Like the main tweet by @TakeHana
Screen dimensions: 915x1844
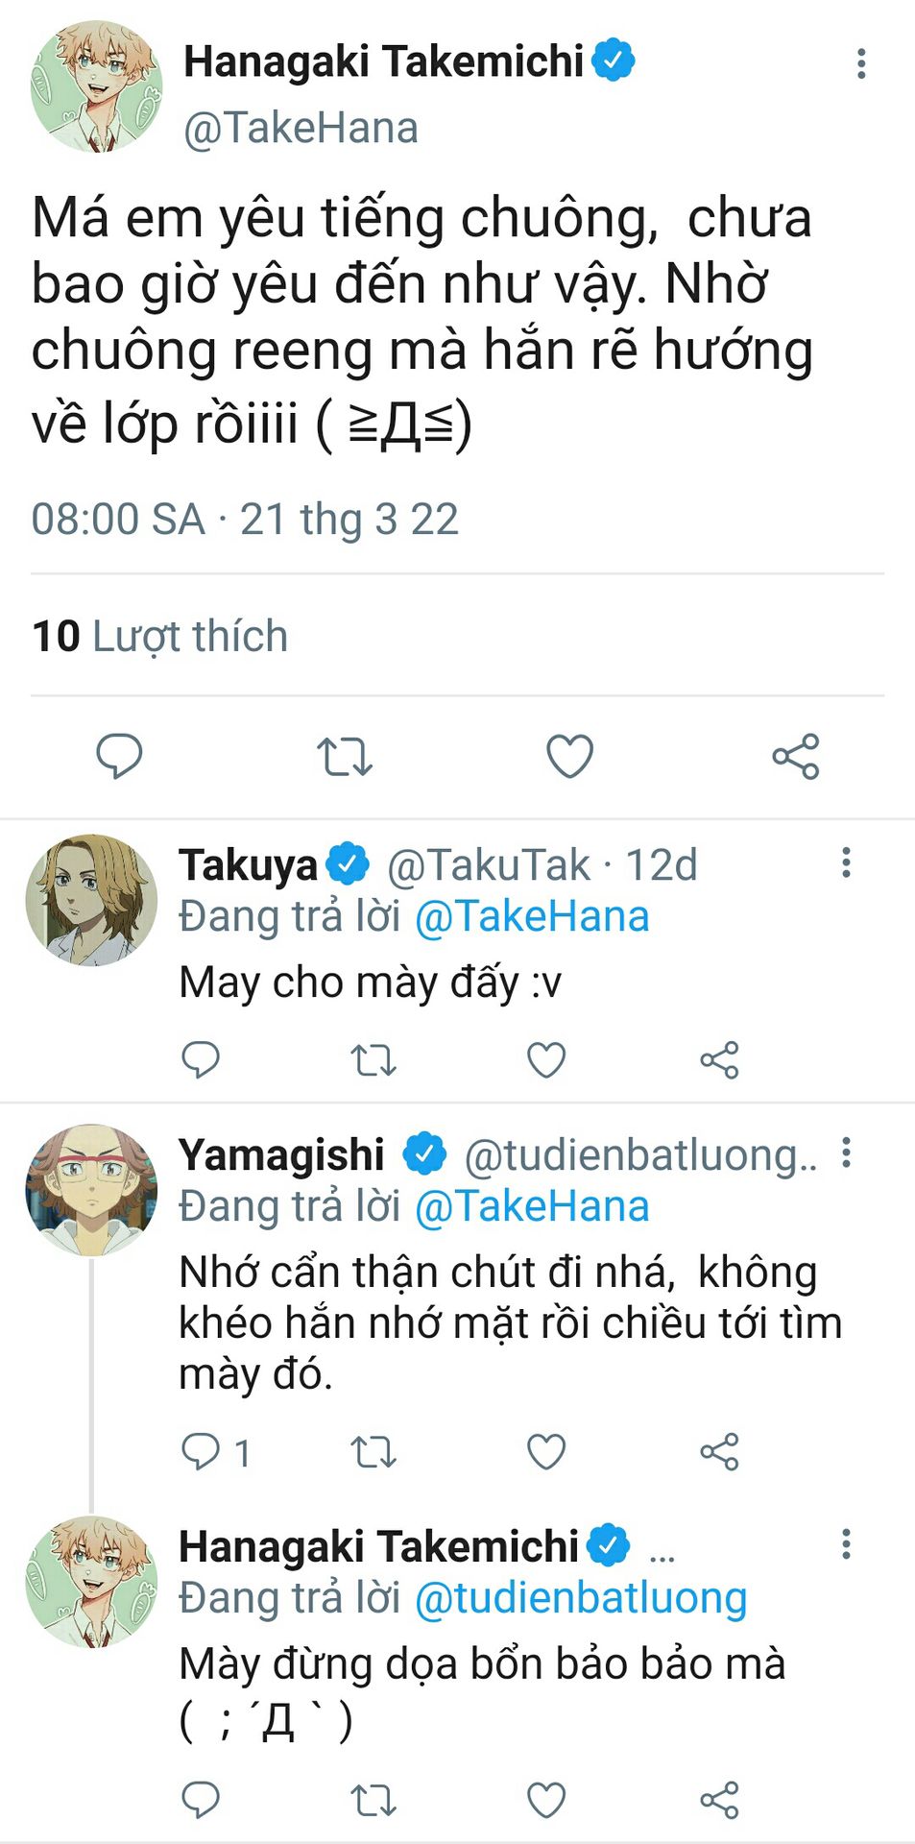pos(569,756)
